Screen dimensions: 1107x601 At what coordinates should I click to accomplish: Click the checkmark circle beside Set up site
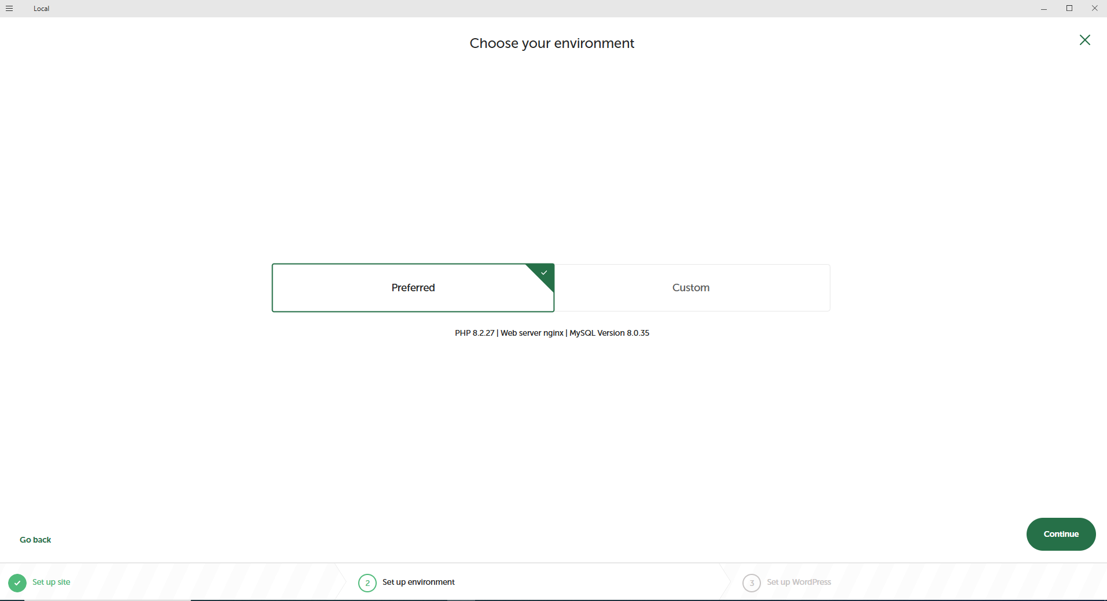click(x=17, y=583)
